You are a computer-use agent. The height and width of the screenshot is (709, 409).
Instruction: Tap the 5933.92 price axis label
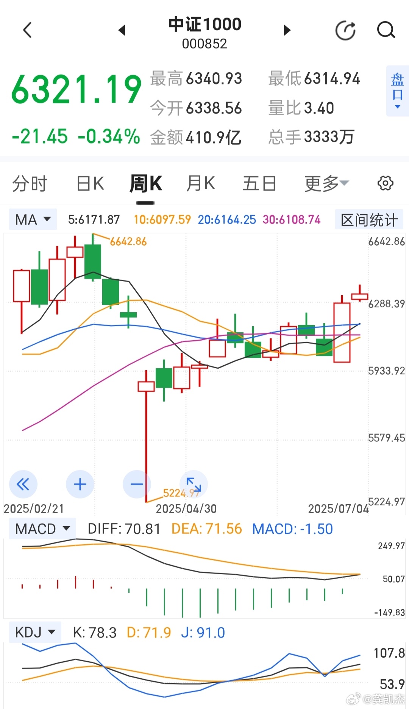click(387, 371)
